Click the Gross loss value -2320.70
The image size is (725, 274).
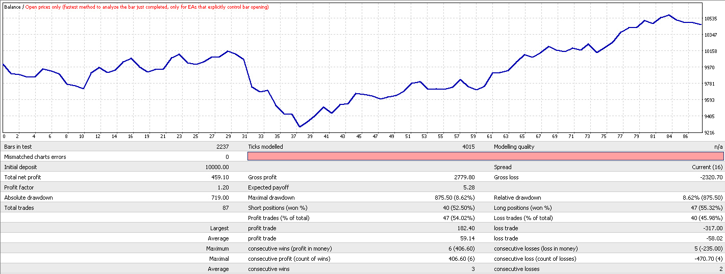[712, 177]
